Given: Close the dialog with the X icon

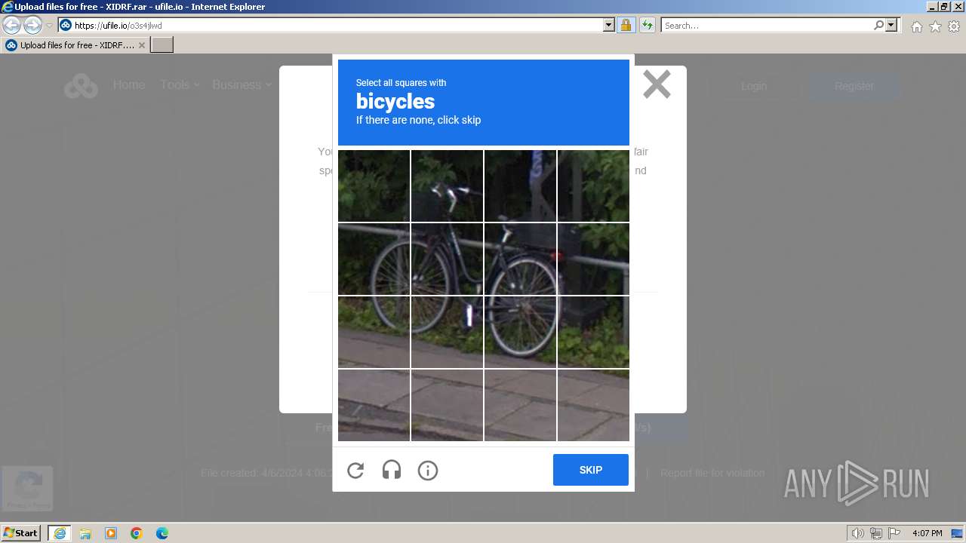Looking at the screenshot, I should click(657, 84).
